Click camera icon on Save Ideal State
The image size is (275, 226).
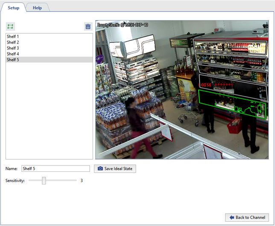pyautogui.click(x=100, y=169)
